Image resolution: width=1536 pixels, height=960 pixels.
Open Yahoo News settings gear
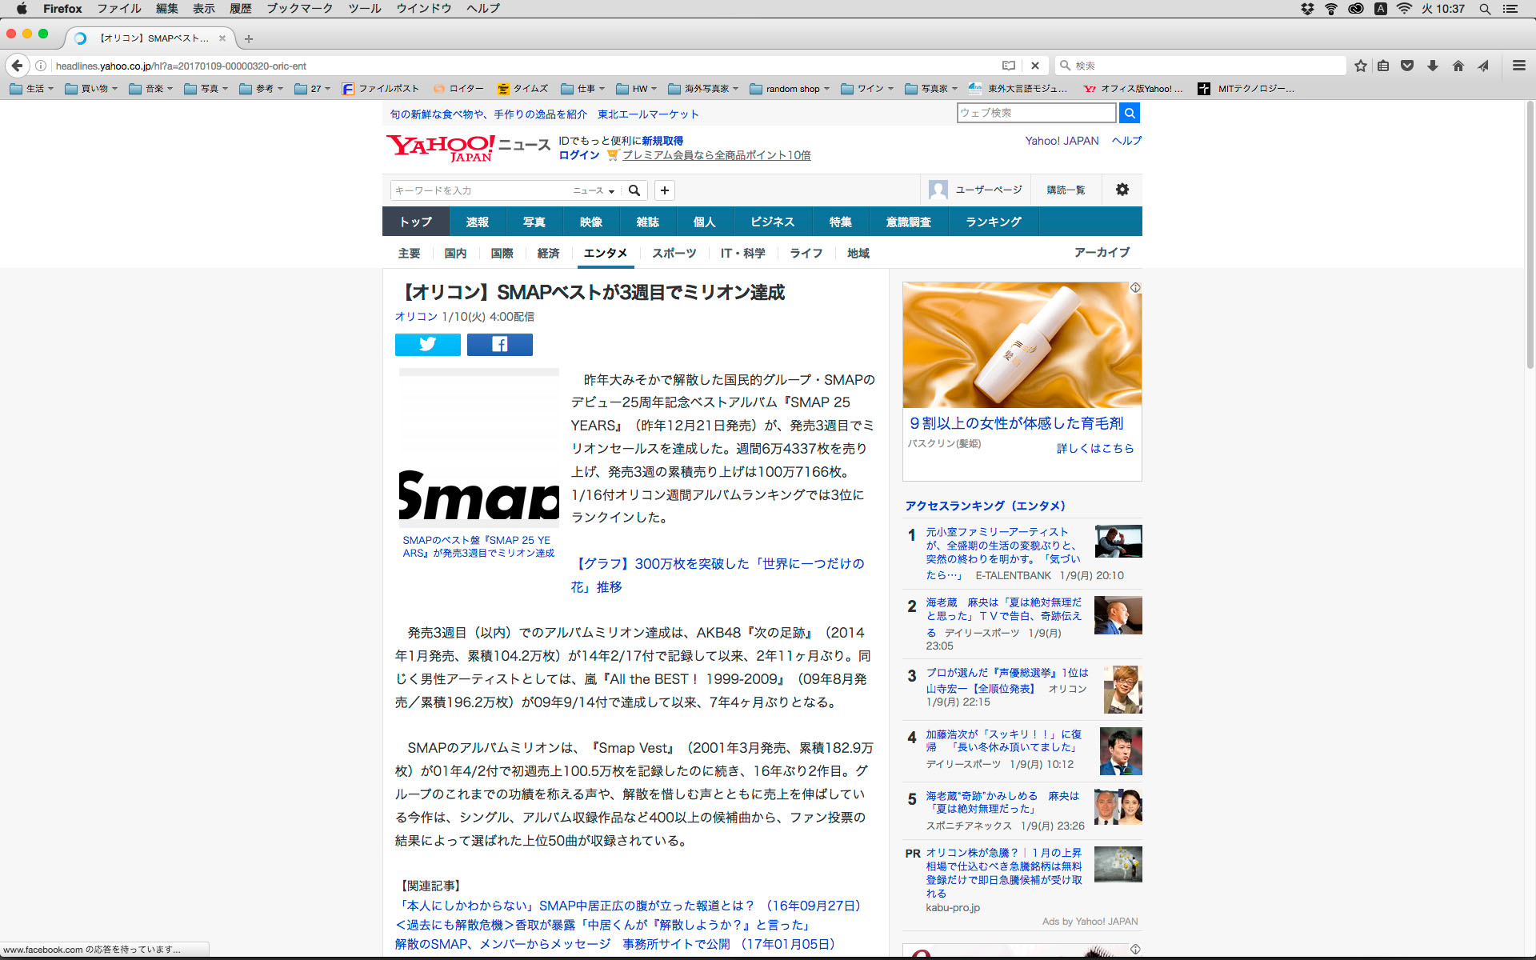[1122, 190]
